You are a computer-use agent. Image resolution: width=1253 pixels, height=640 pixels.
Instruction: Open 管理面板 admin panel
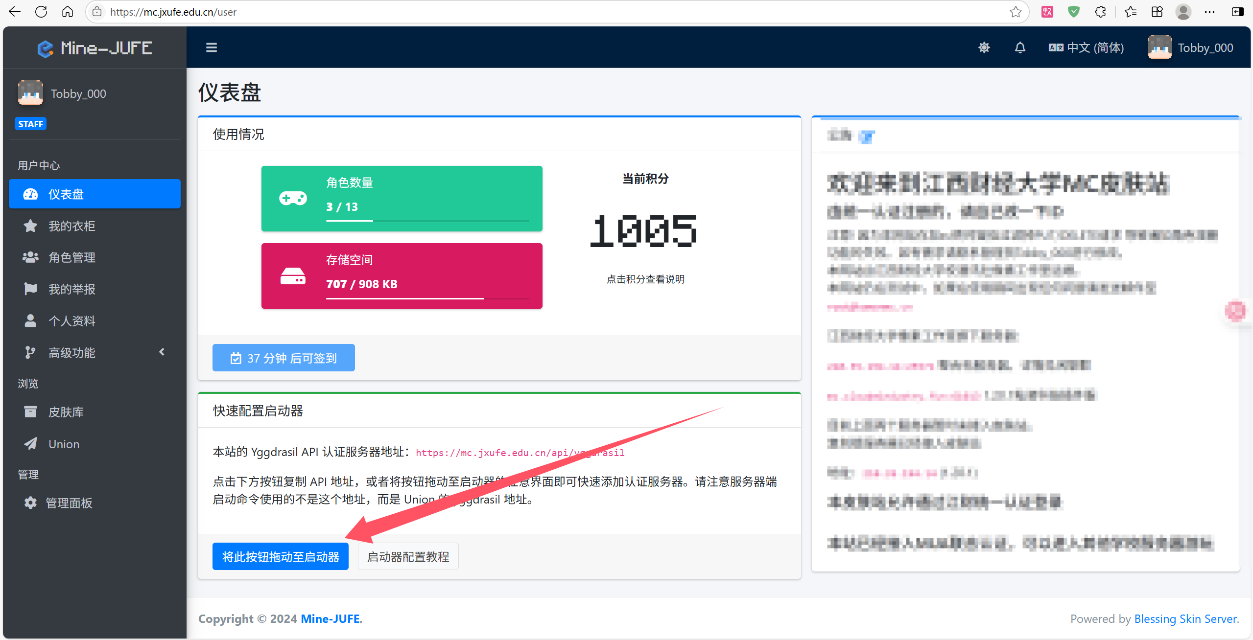pos(95,503)
